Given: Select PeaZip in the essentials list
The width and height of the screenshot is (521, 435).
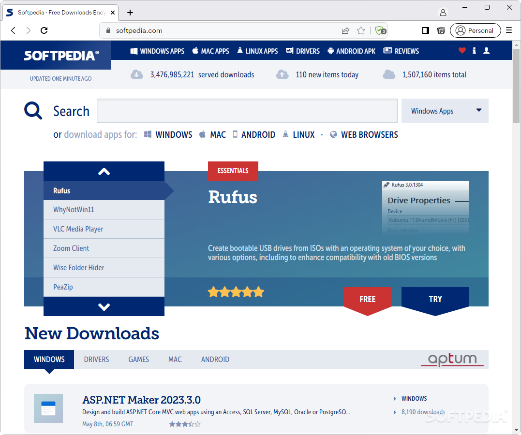Looking at the screenshot, I should [104, 287].
